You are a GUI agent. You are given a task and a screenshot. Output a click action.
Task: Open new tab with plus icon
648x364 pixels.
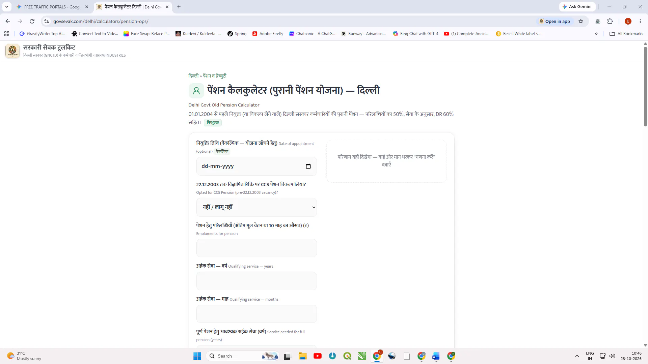(x=179, y=7)
